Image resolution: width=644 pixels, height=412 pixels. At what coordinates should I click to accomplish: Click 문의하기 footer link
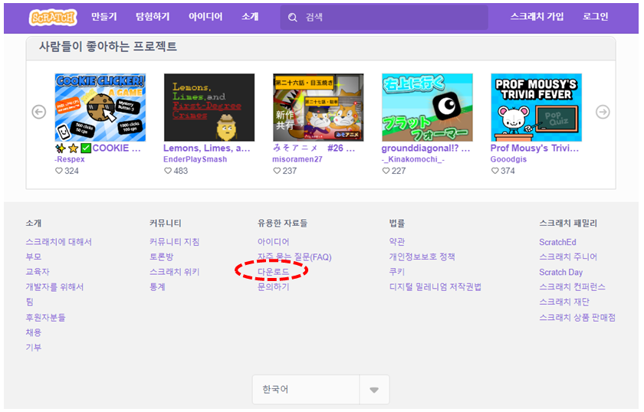(273, 287)
